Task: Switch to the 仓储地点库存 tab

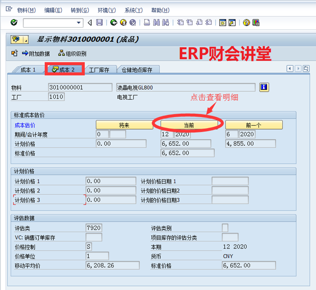Action: coord(137,70)
